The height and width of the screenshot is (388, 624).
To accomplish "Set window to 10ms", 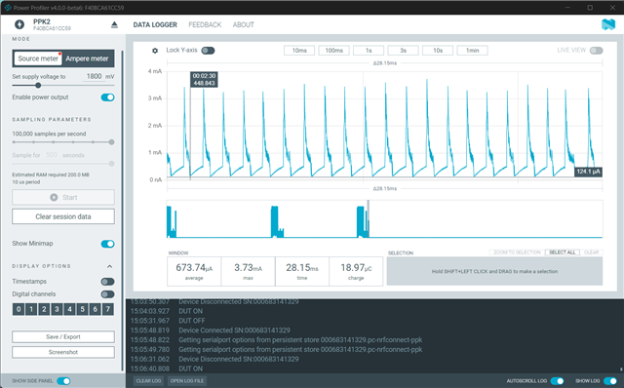I will [x=299, y=51].
